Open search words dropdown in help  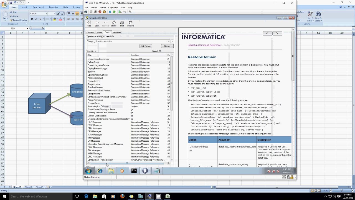click(x=169, y=41)
